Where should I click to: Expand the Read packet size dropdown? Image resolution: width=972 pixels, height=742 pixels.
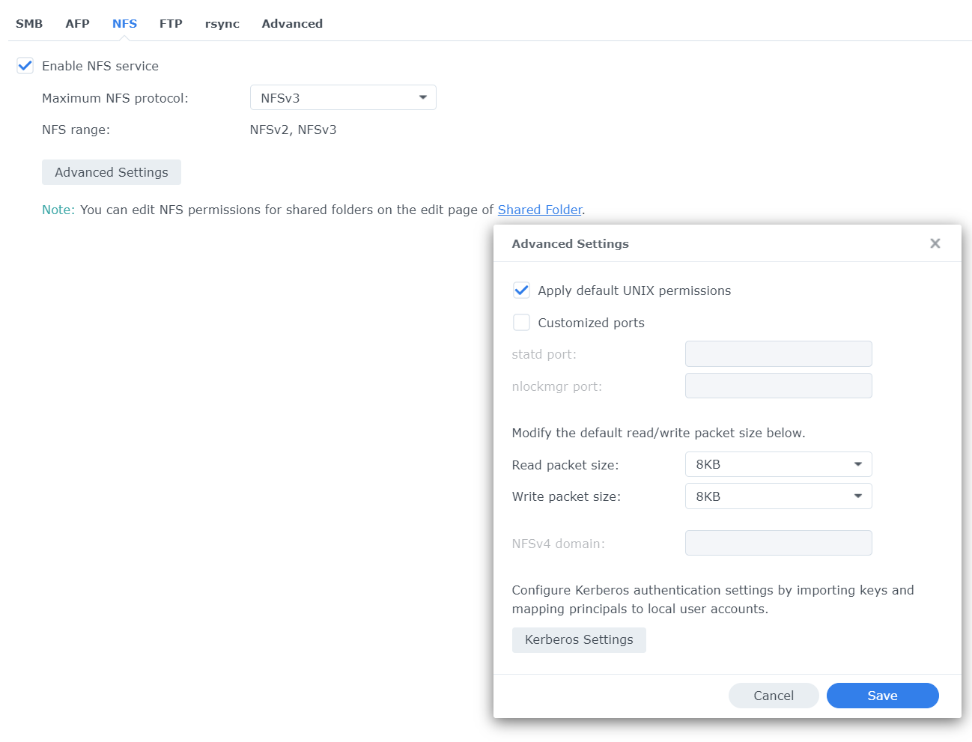coord(778,464)
